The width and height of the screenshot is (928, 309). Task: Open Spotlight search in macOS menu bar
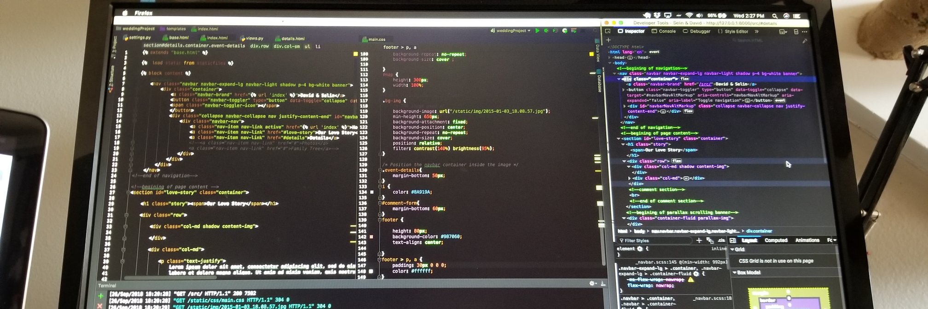(x=775, y=16)
